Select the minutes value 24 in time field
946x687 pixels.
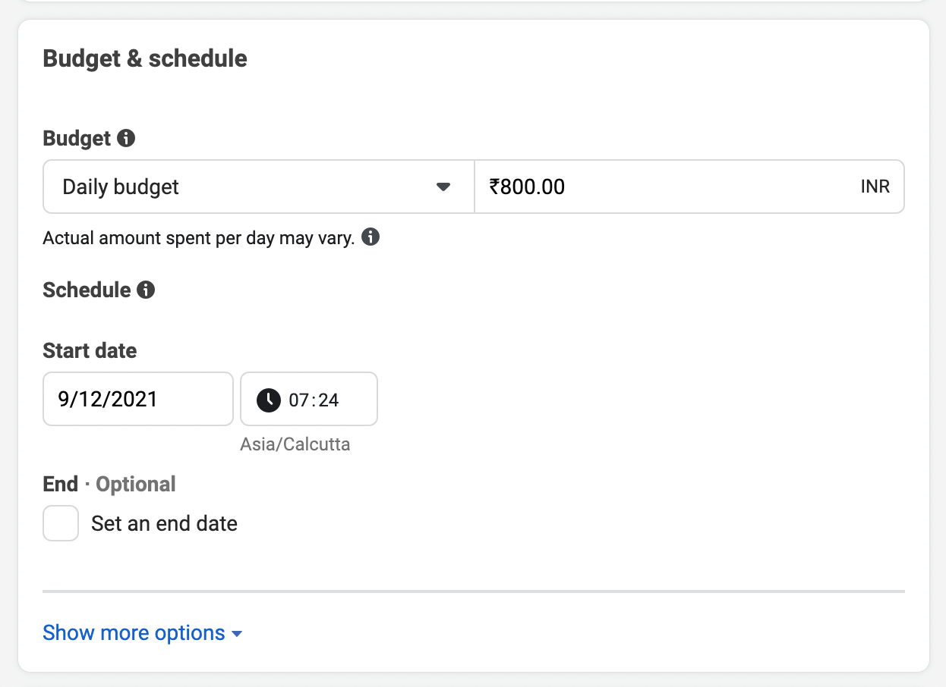(x=329, y=400)
